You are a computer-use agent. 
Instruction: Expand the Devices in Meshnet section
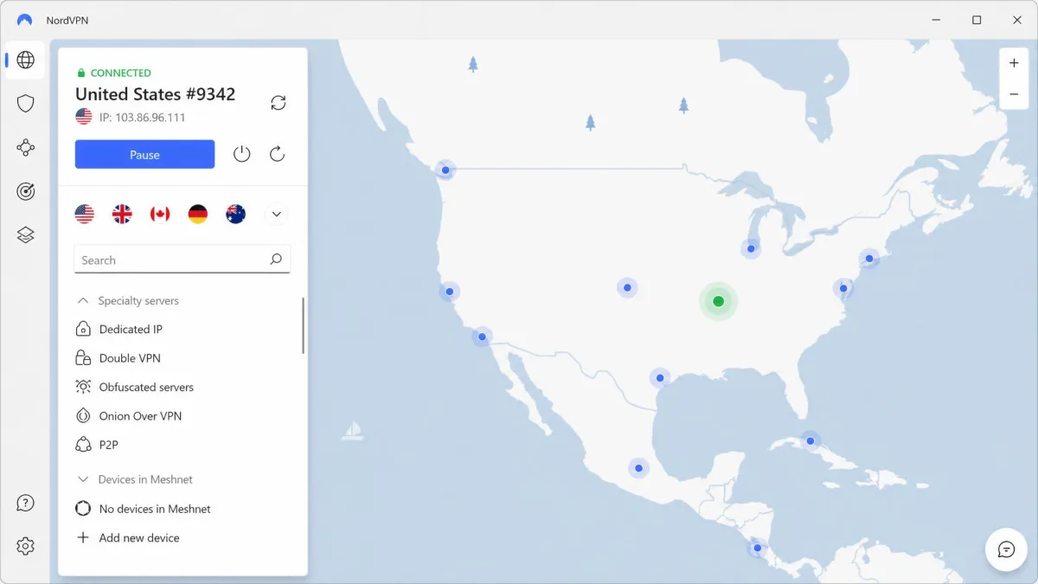click(x=135, y=479)
